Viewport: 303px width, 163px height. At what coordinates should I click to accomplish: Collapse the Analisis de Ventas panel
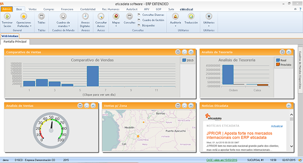pos(93,106)
